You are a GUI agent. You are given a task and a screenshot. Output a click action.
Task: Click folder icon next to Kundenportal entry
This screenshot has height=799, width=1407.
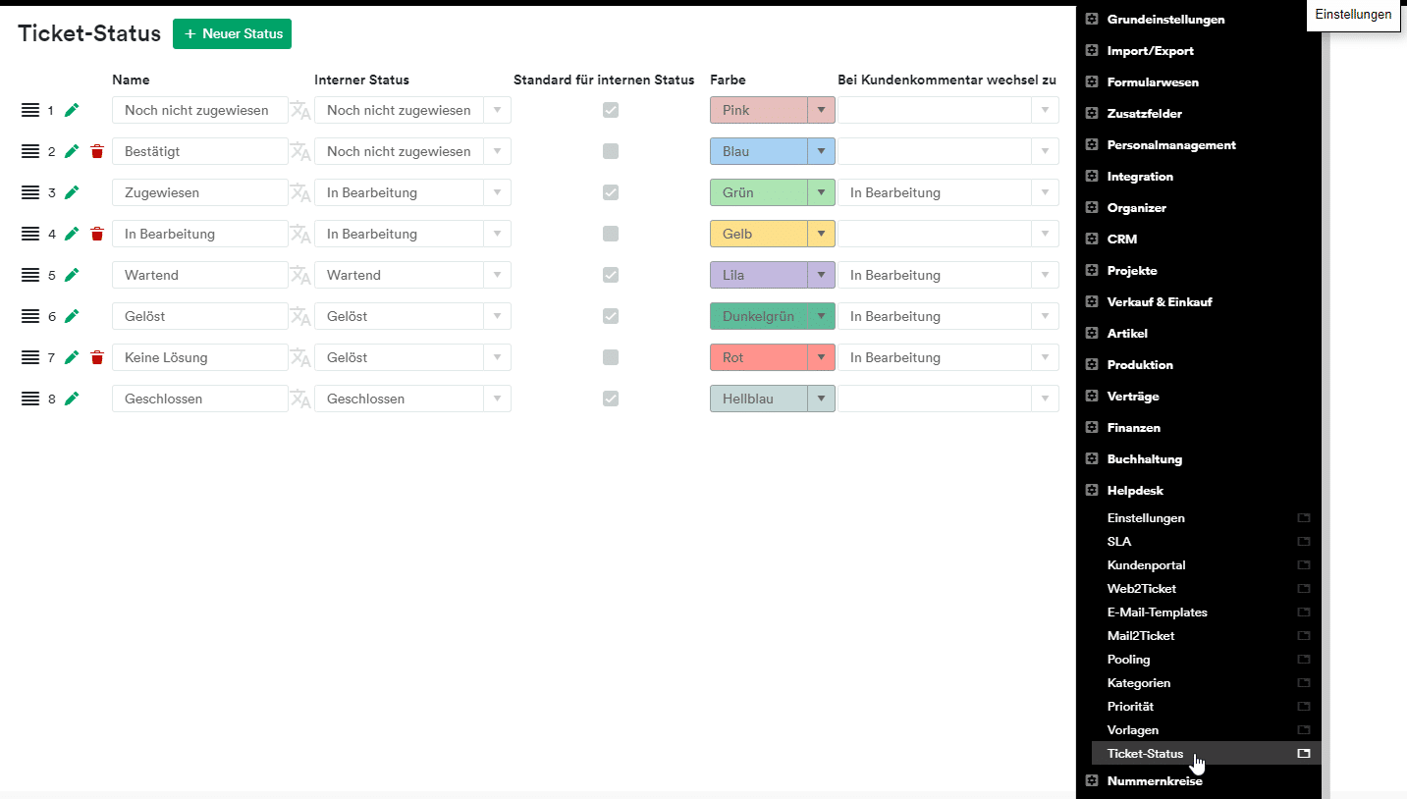pyautogui.click(x=1304, y=565)
